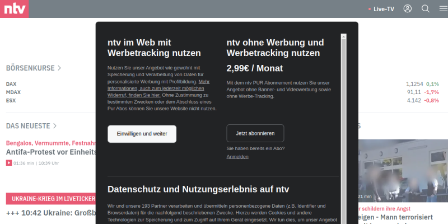Open the search icon in header

coord(426,8)
